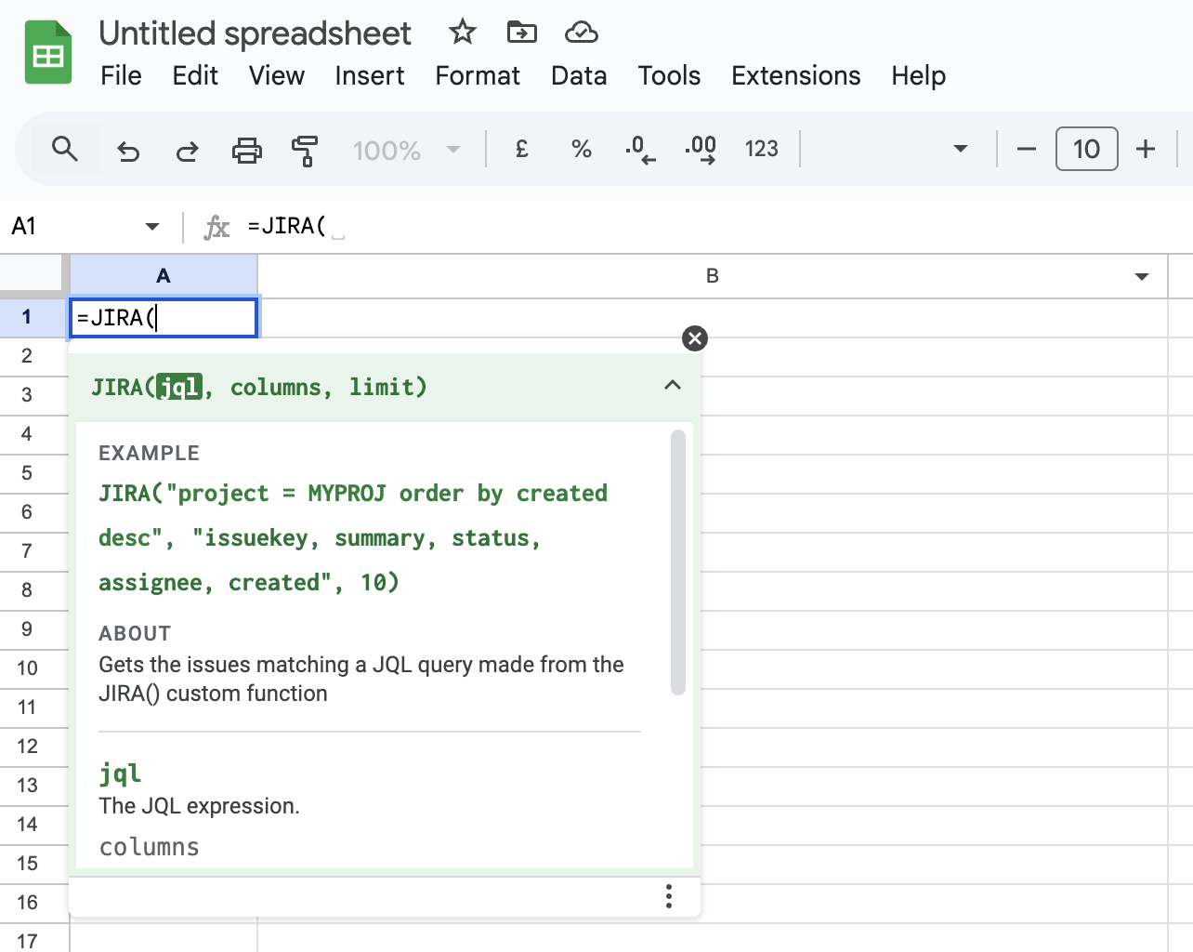The image size is (1193, 952).
Task: Click the fx function icon
Action: coord(216,227)
